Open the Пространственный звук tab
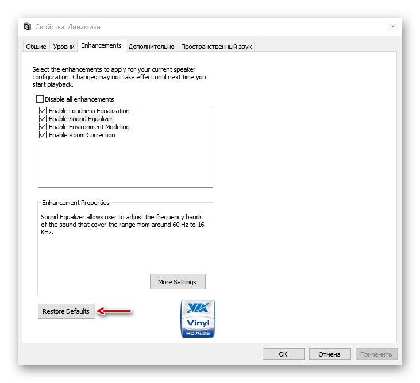This screenshot has height=383, width=420. click(217, 47)
